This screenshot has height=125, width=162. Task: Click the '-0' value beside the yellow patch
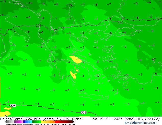[x=82, y=62]
